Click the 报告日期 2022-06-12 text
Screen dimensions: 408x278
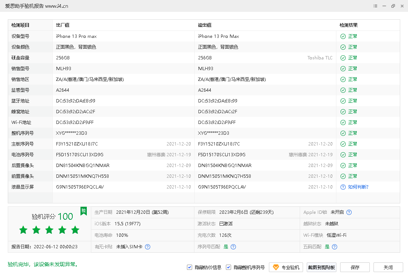[44, 247]
